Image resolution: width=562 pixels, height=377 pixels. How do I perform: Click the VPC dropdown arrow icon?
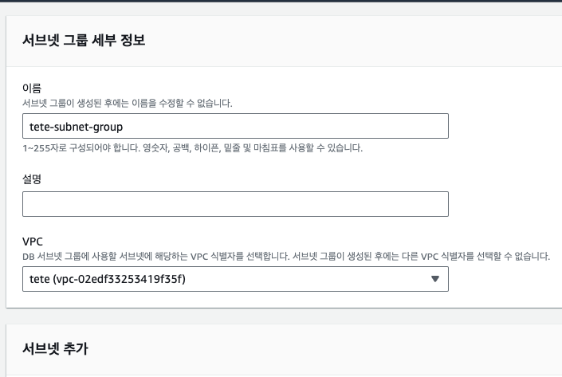click(x=434, y=279)
